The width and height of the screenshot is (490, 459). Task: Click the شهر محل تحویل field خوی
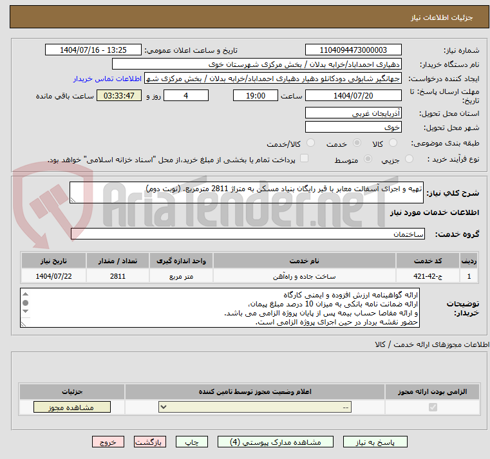pyautogui.click(x=353, y=127)
